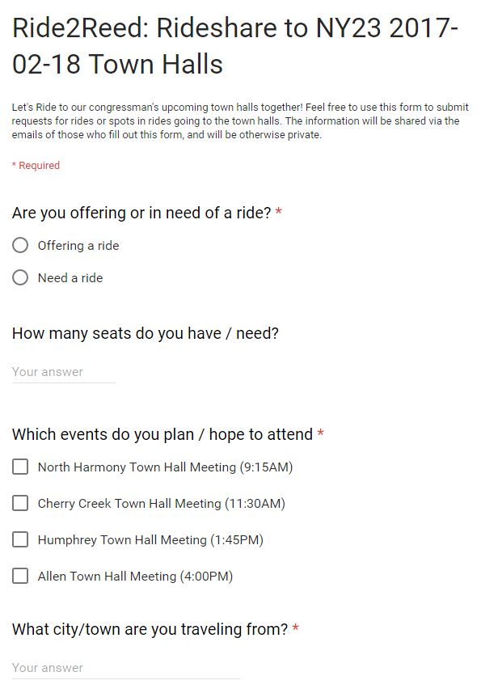The height and width of the screenshot is (693, 481).
Task: Click the 'Are you offering or in need of a ride?' question
Action: point(141,213)
